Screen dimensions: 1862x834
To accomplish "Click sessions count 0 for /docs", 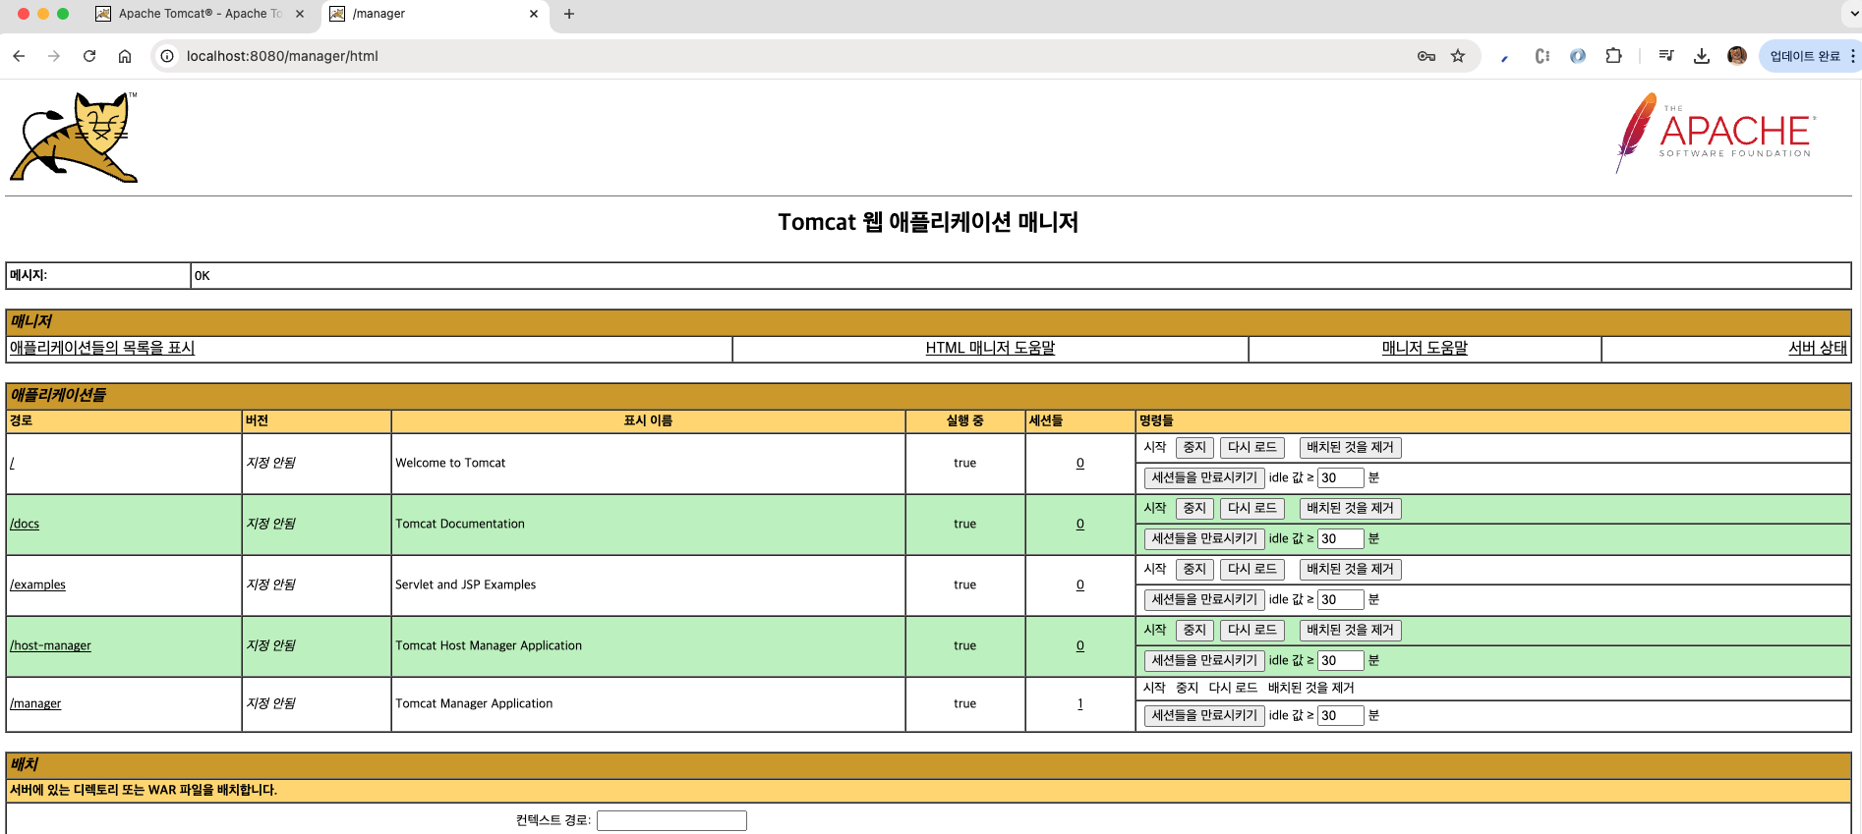I will (1080, 524).
